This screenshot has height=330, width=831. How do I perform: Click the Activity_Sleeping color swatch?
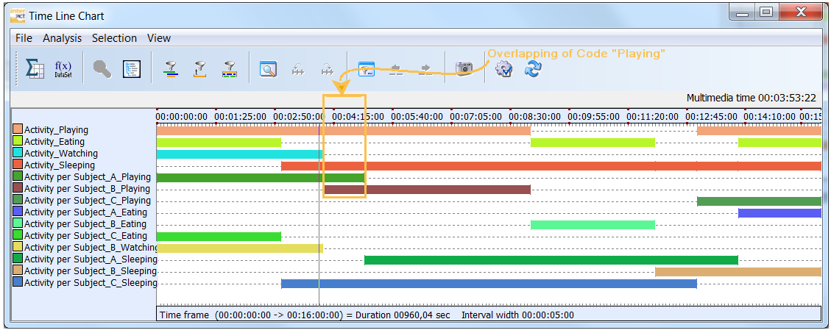pos(18,165)
